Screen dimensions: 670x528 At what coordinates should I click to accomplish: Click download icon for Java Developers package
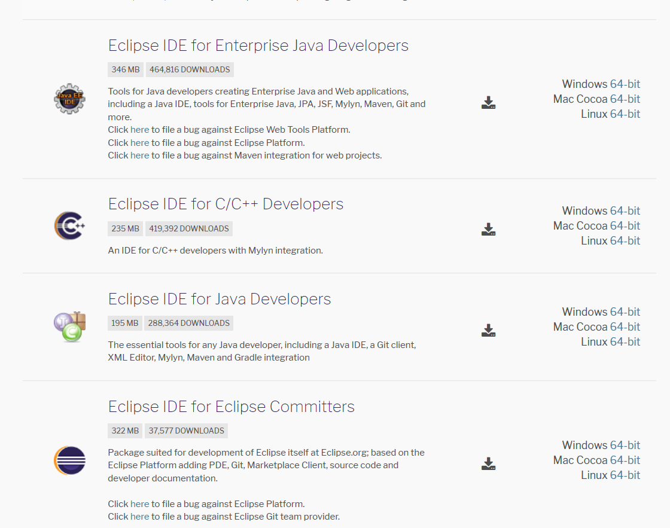coord(488,330)
